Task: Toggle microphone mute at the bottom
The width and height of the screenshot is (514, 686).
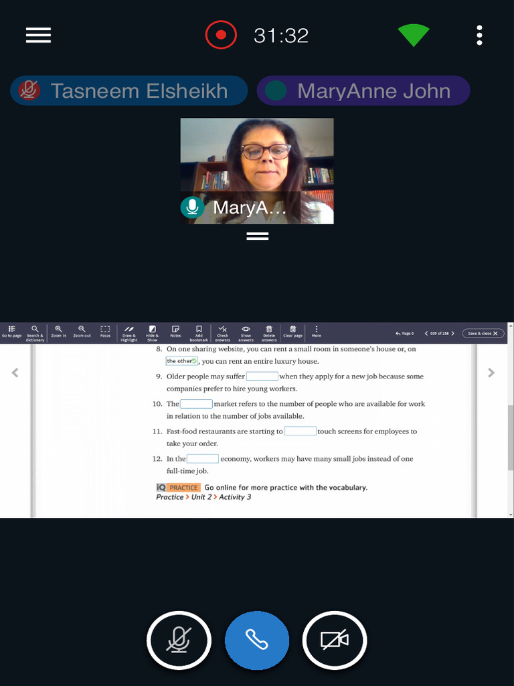Action: [x=179, y=640]
